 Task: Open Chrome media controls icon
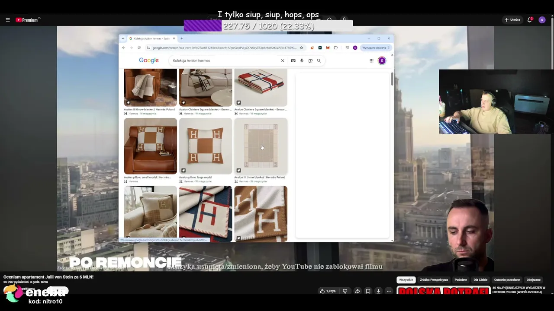(x=347, y=48)
